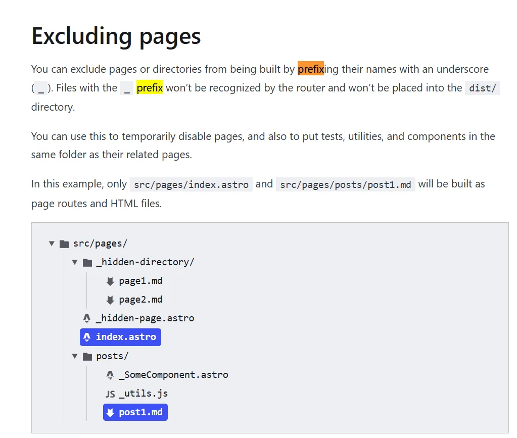The height and width of the screenshot is (438, 517).
Task: Click the yellow highlighted "prefix" word
Action: tap(150, 88)
